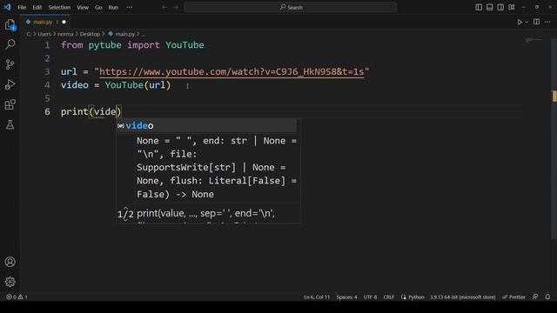
Task: Toggle the secondary side bar layout icon
Action: [500, 7]
